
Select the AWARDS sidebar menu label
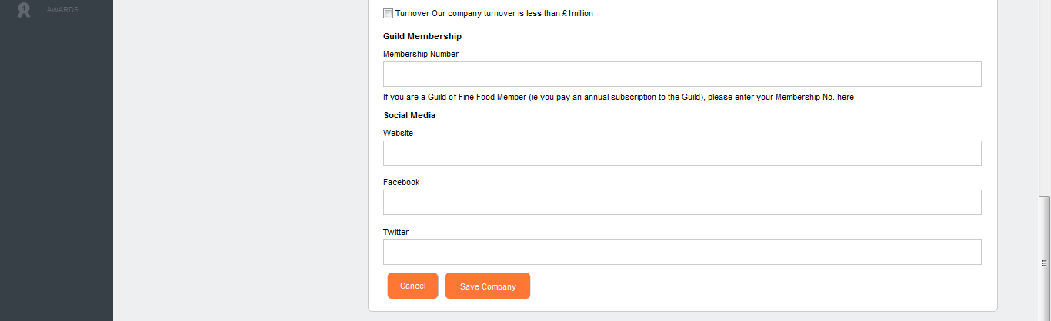pos(62,10)
